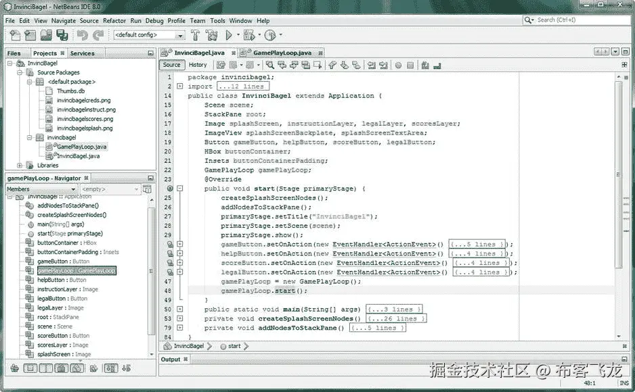Toggle Show Static Members filter in Navigator
This screenshot has height=392, width=635.
(x=46, y=368)
